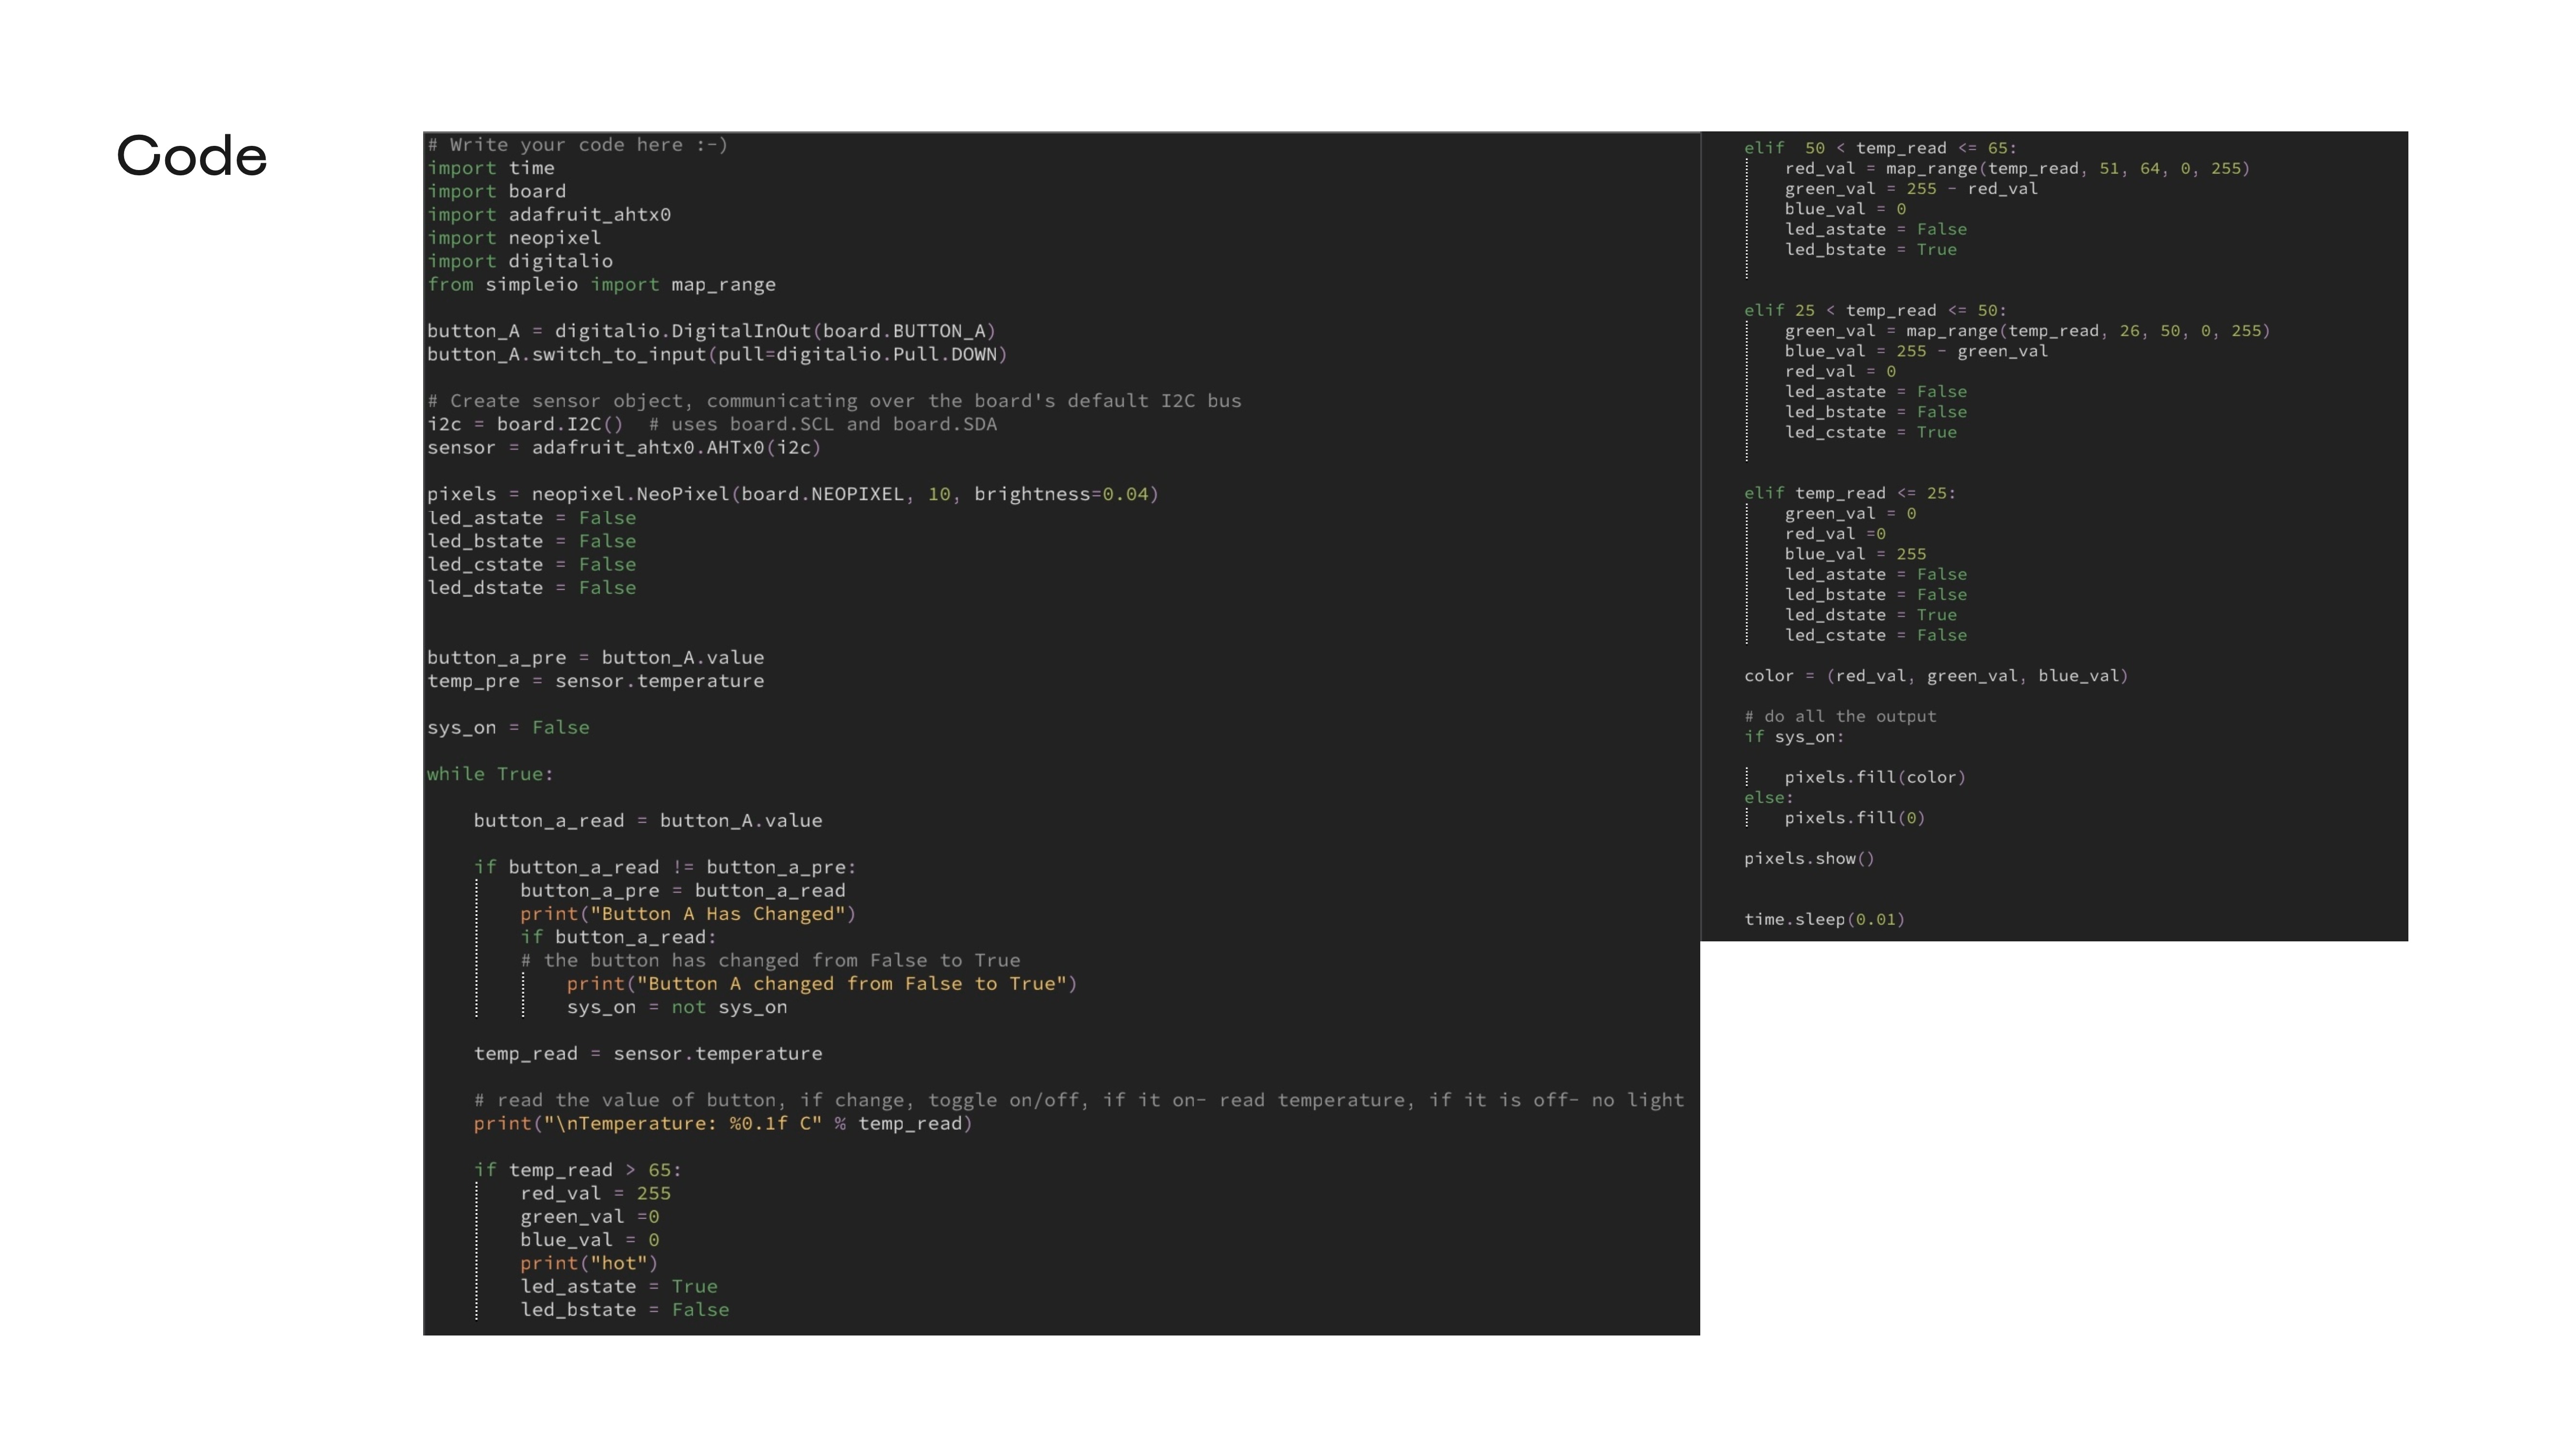Click the "pixels.fill(color)" line
This screenshot has width=2576, height=1449.
point(1874,777)
